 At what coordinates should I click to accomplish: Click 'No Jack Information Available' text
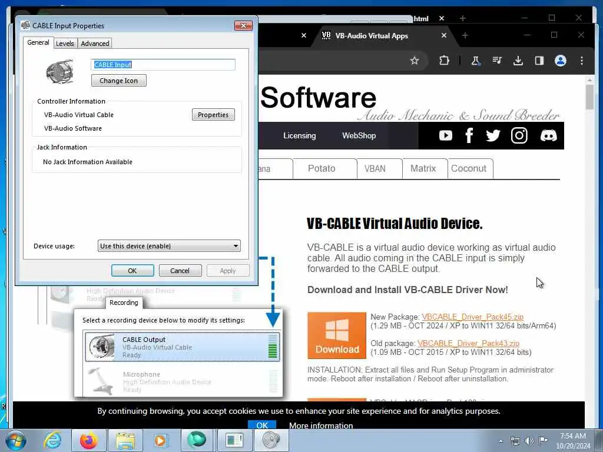click(x=88, y=162)
